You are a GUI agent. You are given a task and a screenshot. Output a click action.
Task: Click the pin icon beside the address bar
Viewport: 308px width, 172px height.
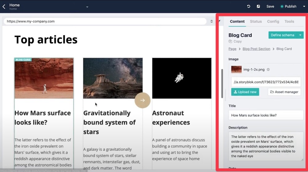click(219, 21)
